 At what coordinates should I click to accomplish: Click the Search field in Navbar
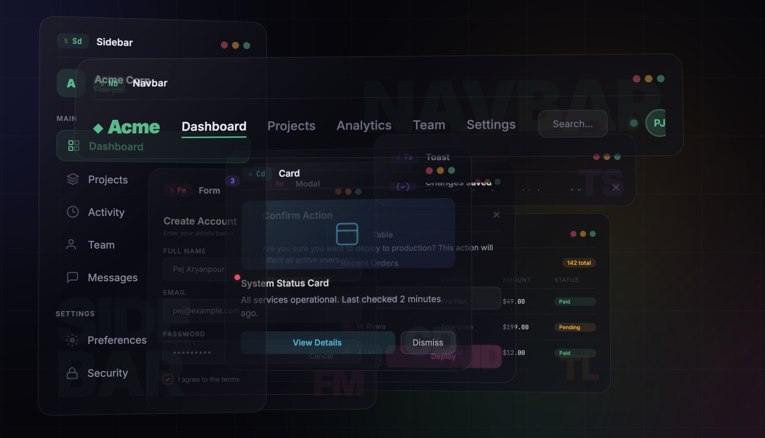pos(572,124)
